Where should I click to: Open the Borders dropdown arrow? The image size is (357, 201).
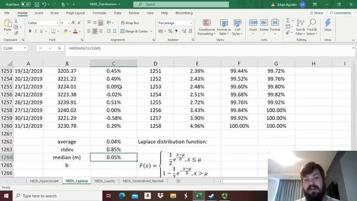click(58, 31)
